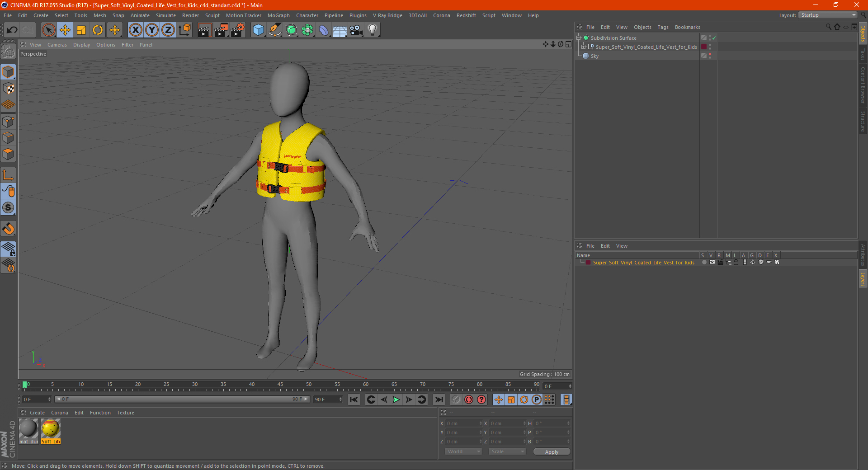Open the Redshift menu
The image size is (868, 470).
tap(466, 15)
